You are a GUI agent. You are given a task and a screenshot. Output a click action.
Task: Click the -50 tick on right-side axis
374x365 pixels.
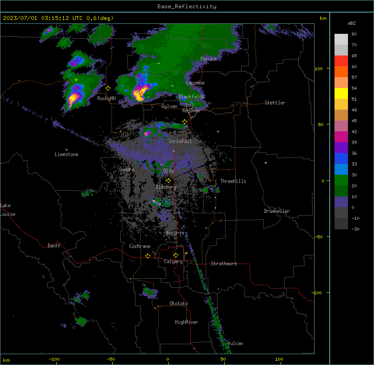coord(318,237)
